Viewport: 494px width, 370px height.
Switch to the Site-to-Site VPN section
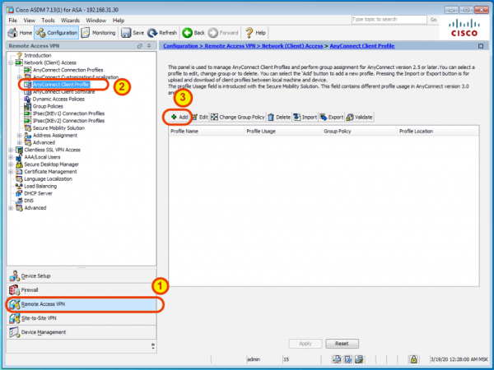(39, 317)
